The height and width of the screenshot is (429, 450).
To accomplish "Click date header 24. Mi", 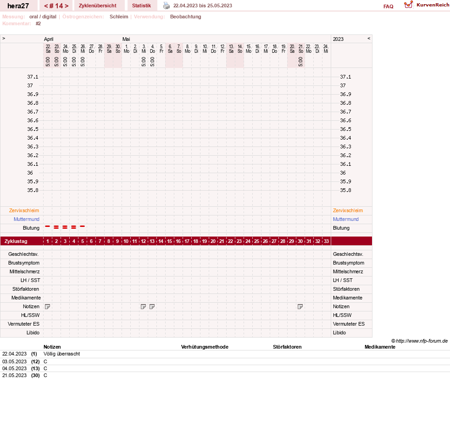I will pos(326,49).
